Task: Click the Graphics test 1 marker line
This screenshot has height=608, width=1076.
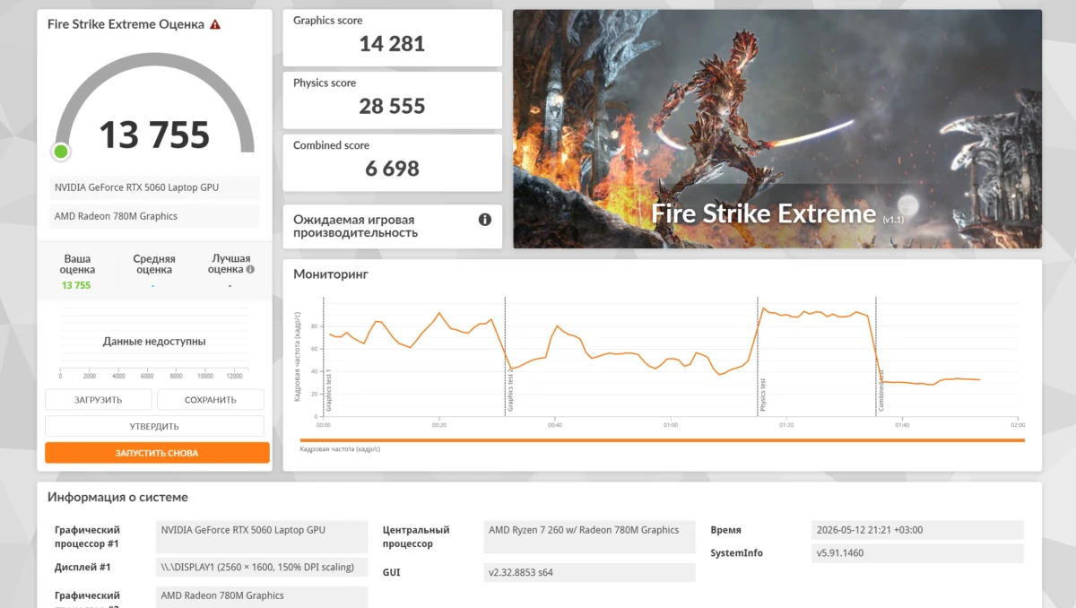Action: 324,357
